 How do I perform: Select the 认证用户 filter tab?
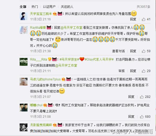point(49,7)
